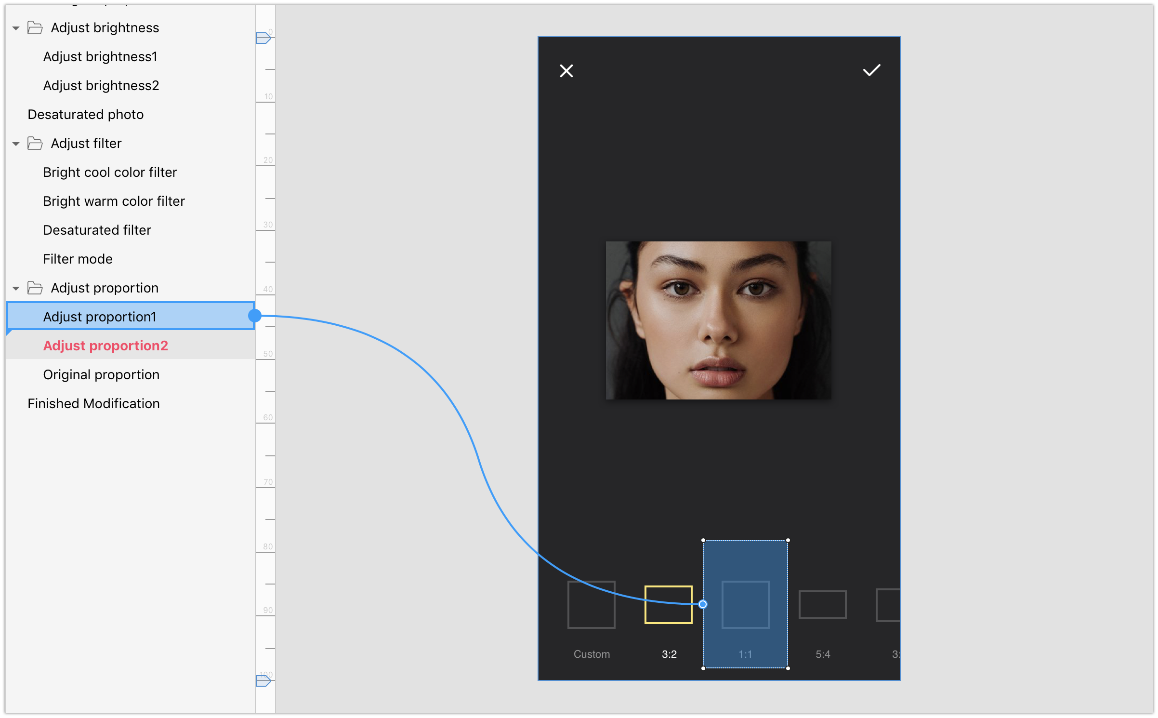
Task: Select Original proportion layer item
Action: point(102,374)
